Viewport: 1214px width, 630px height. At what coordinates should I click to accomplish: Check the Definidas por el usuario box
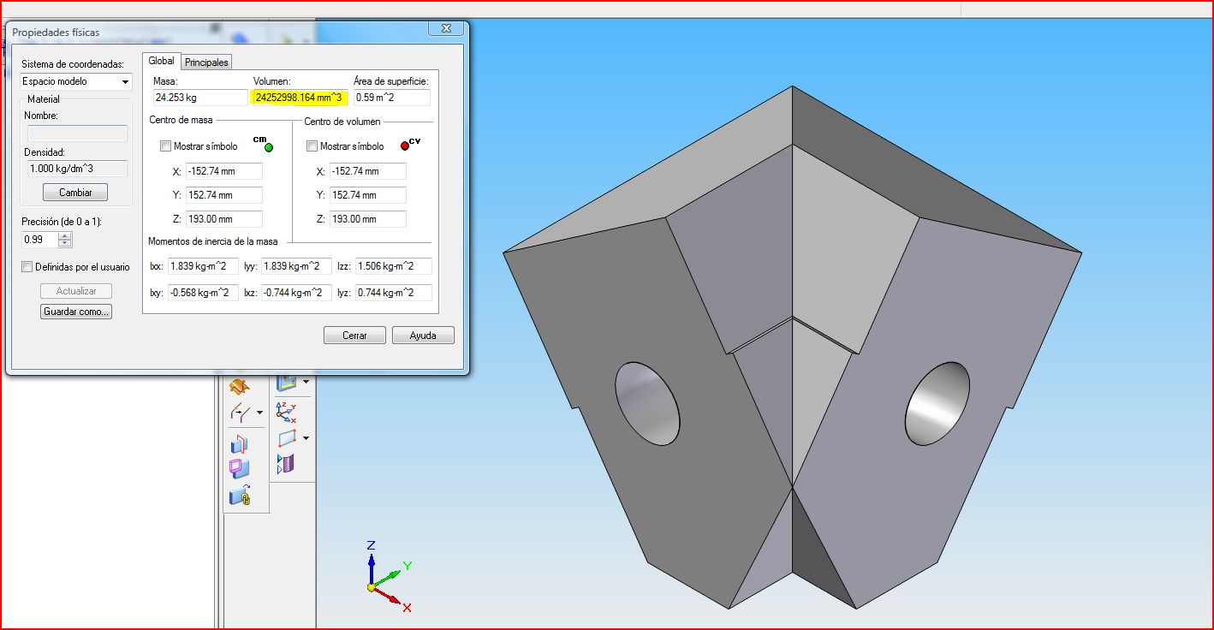[x=27, y=267]
